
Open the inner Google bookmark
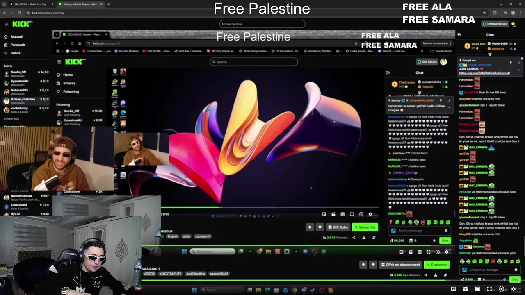(72, 51)
